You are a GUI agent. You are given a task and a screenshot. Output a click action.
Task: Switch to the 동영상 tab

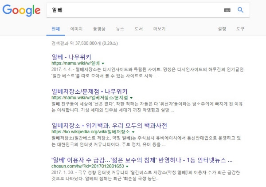(99, 29)
